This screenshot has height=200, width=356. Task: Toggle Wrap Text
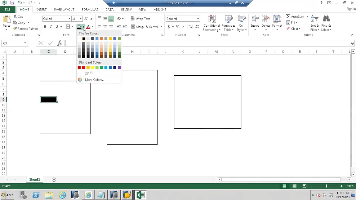pos(140,19)
